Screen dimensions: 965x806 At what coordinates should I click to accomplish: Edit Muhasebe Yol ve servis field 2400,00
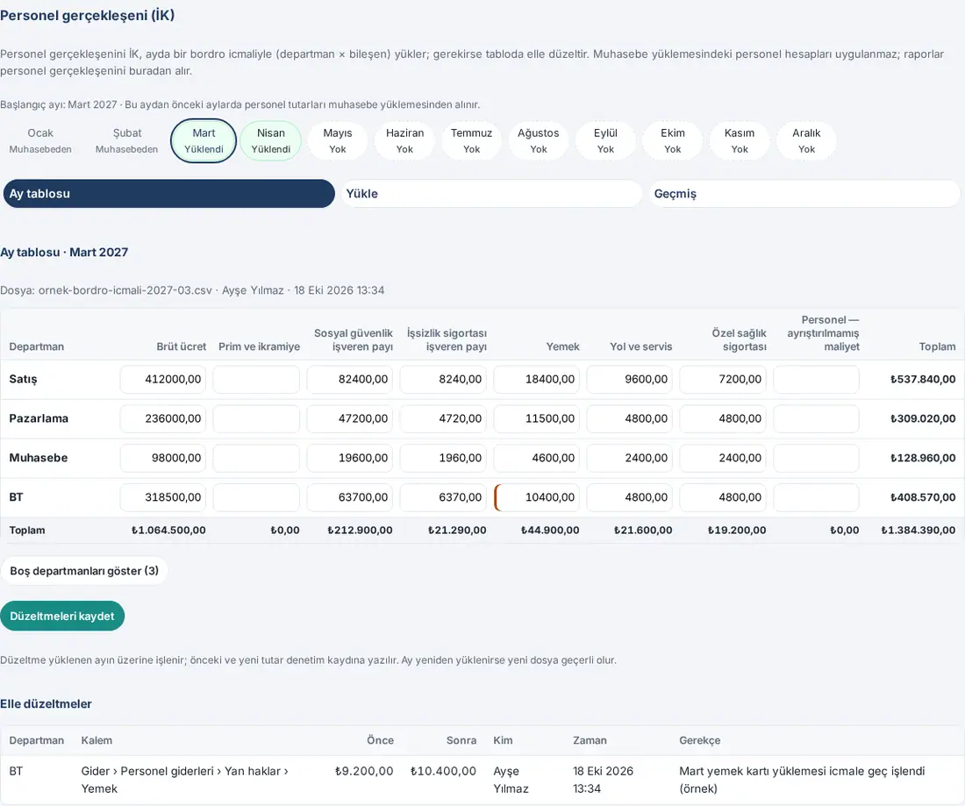630,459
